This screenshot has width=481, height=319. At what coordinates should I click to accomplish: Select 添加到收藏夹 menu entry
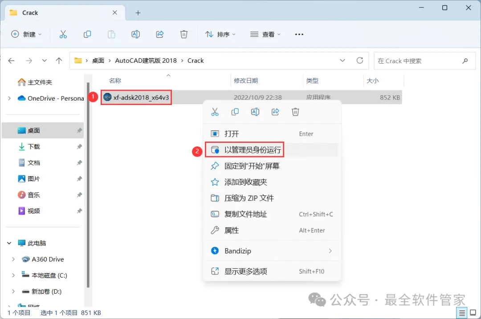(272, 182)
